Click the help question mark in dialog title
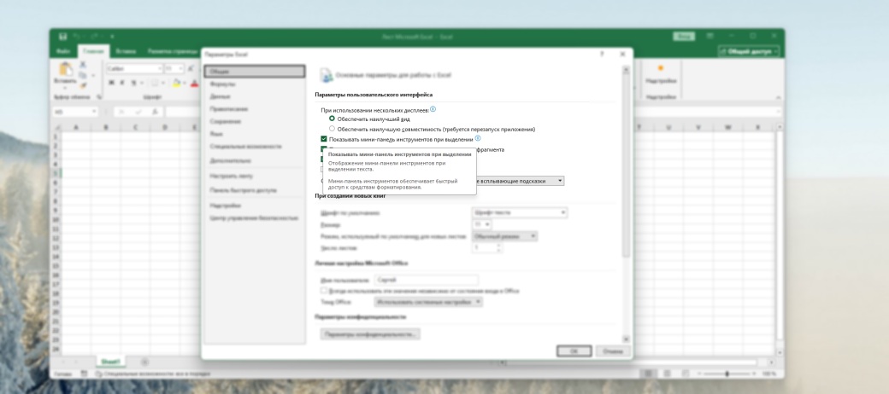 click(602, 54)
